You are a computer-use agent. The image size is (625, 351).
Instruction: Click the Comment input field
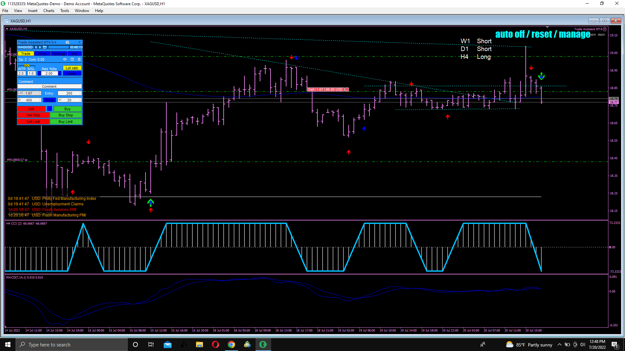49,86
